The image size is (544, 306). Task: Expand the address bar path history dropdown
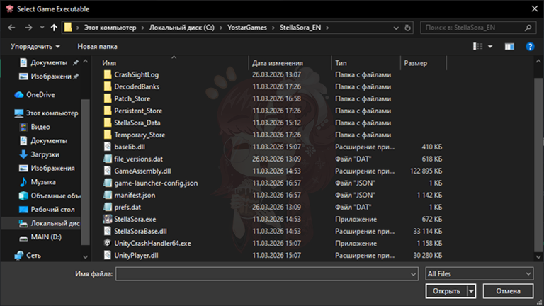click(x=397, y=28)
